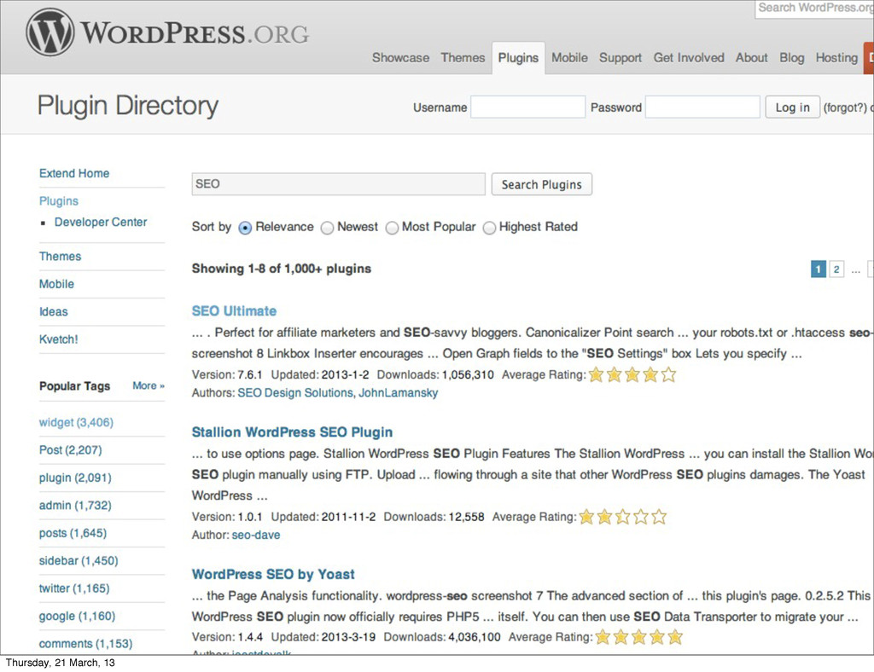This screenshot has height=672, width=874.
Task: Open the Blog navigation item
Action: pyautogui.click(x=791, y=58)
